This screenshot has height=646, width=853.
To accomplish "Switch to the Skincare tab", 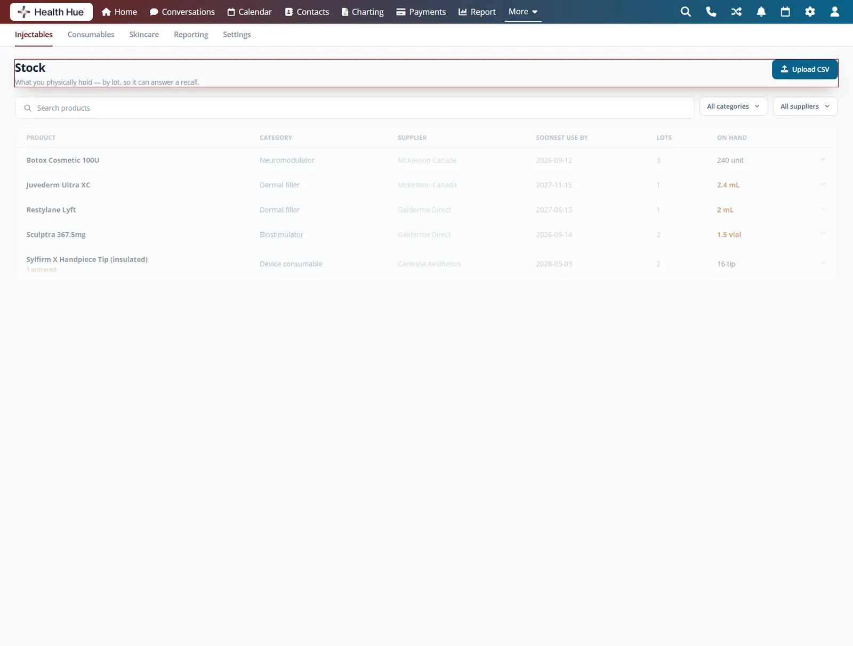I will pyautogui.click(x=144, y=35).
